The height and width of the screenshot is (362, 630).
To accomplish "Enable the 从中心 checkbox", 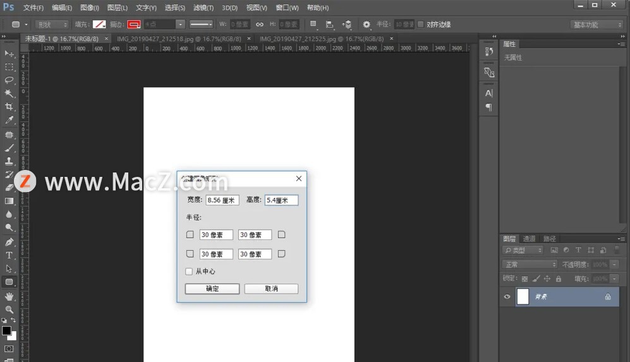I will [x=189, y=272].
